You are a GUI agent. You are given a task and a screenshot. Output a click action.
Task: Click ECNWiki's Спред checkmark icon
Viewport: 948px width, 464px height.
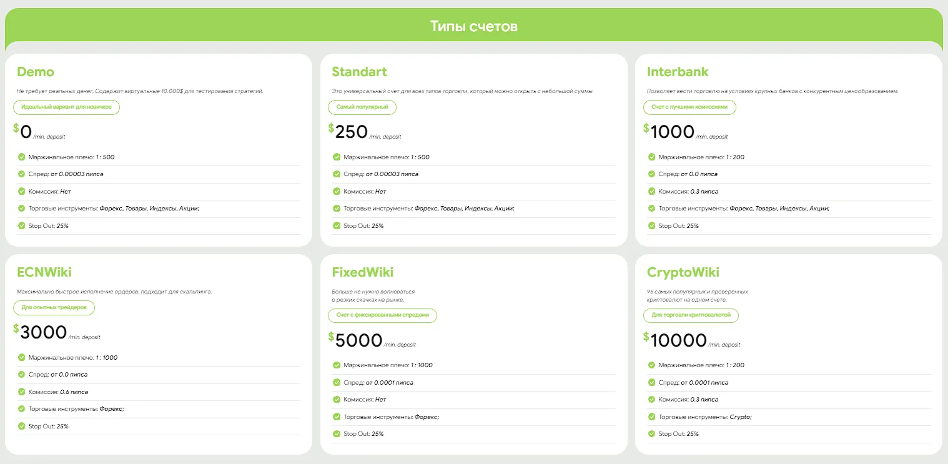[x=22, y=375]
